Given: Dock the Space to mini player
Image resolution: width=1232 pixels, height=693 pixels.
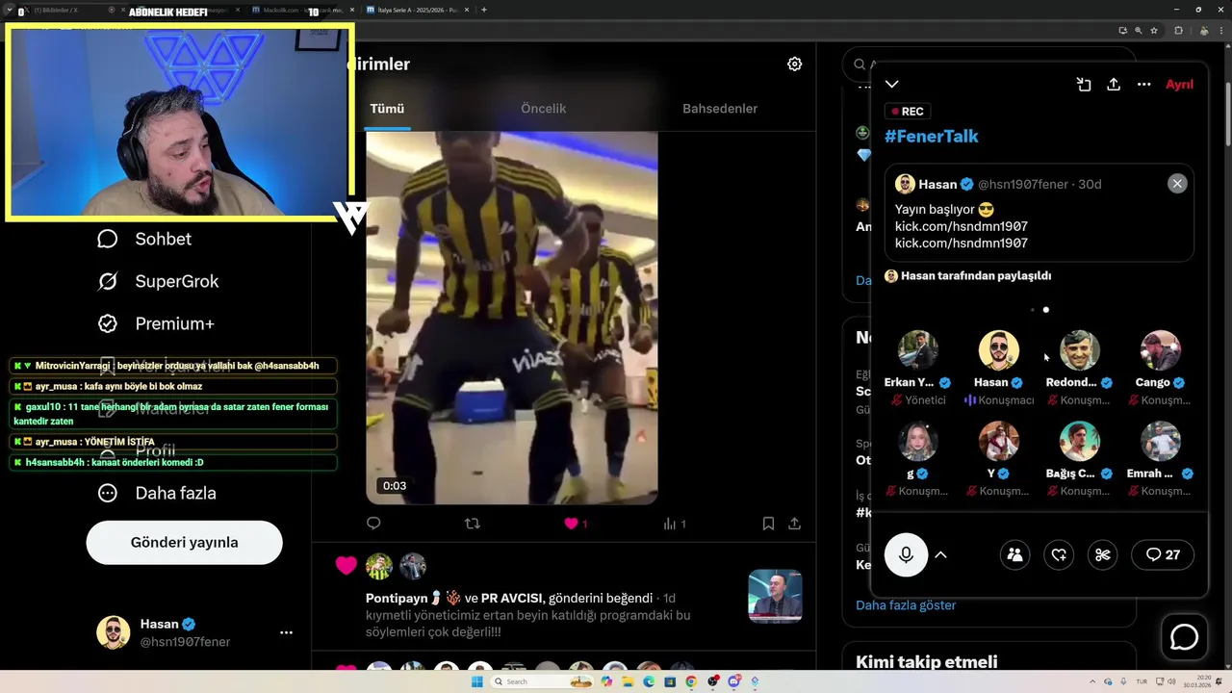Looking at the screenshot, I should point(1084,85).
